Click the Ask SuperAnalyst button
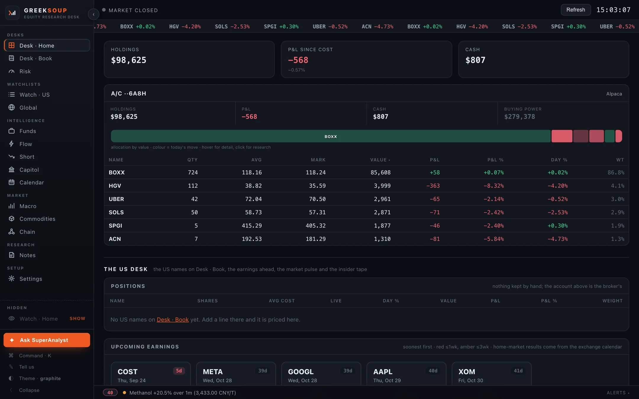The width and height of the screenshot is (639, 399). [x=47, y=340]
